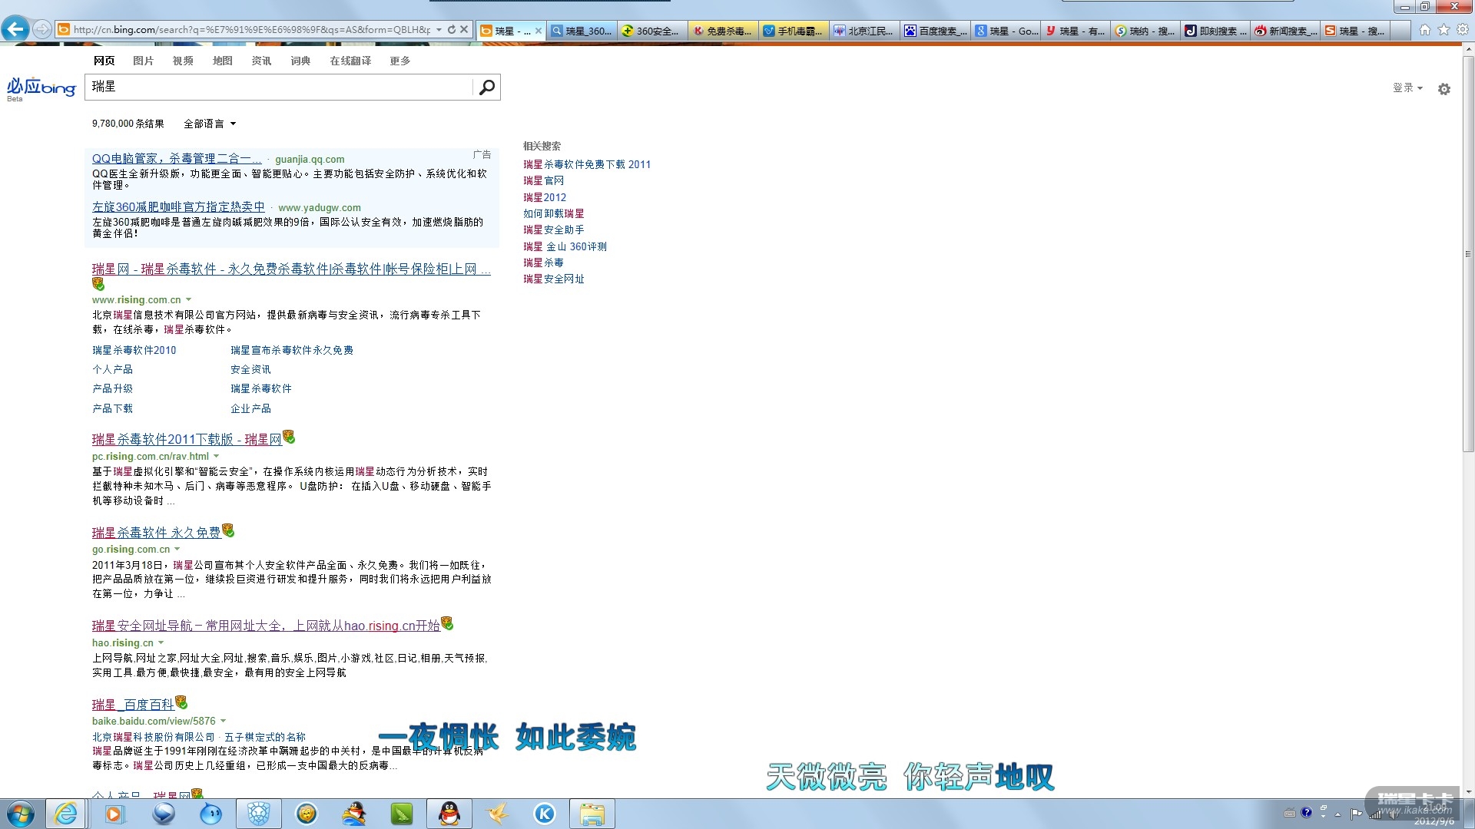Screen dimensions: 1475x829
Task: Open the Bing settings gear icon
Action: pyautogui.click(x=1444, y=89)
